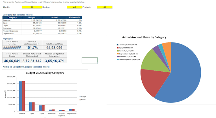This screenshot has height=118, width=216.
Task: Select the Actual column header in the table
Action: tap(54, 17)
